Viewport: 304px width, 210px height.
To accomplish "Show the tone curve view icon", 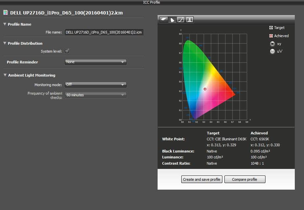I will click(x=181, y=20).
